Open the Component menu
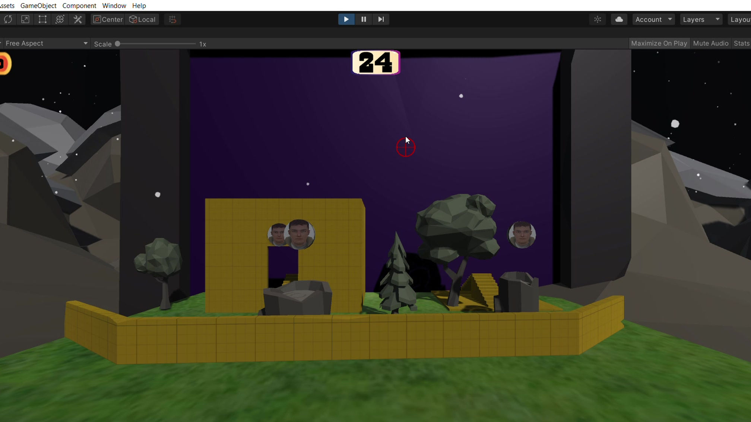 point(79,6)
